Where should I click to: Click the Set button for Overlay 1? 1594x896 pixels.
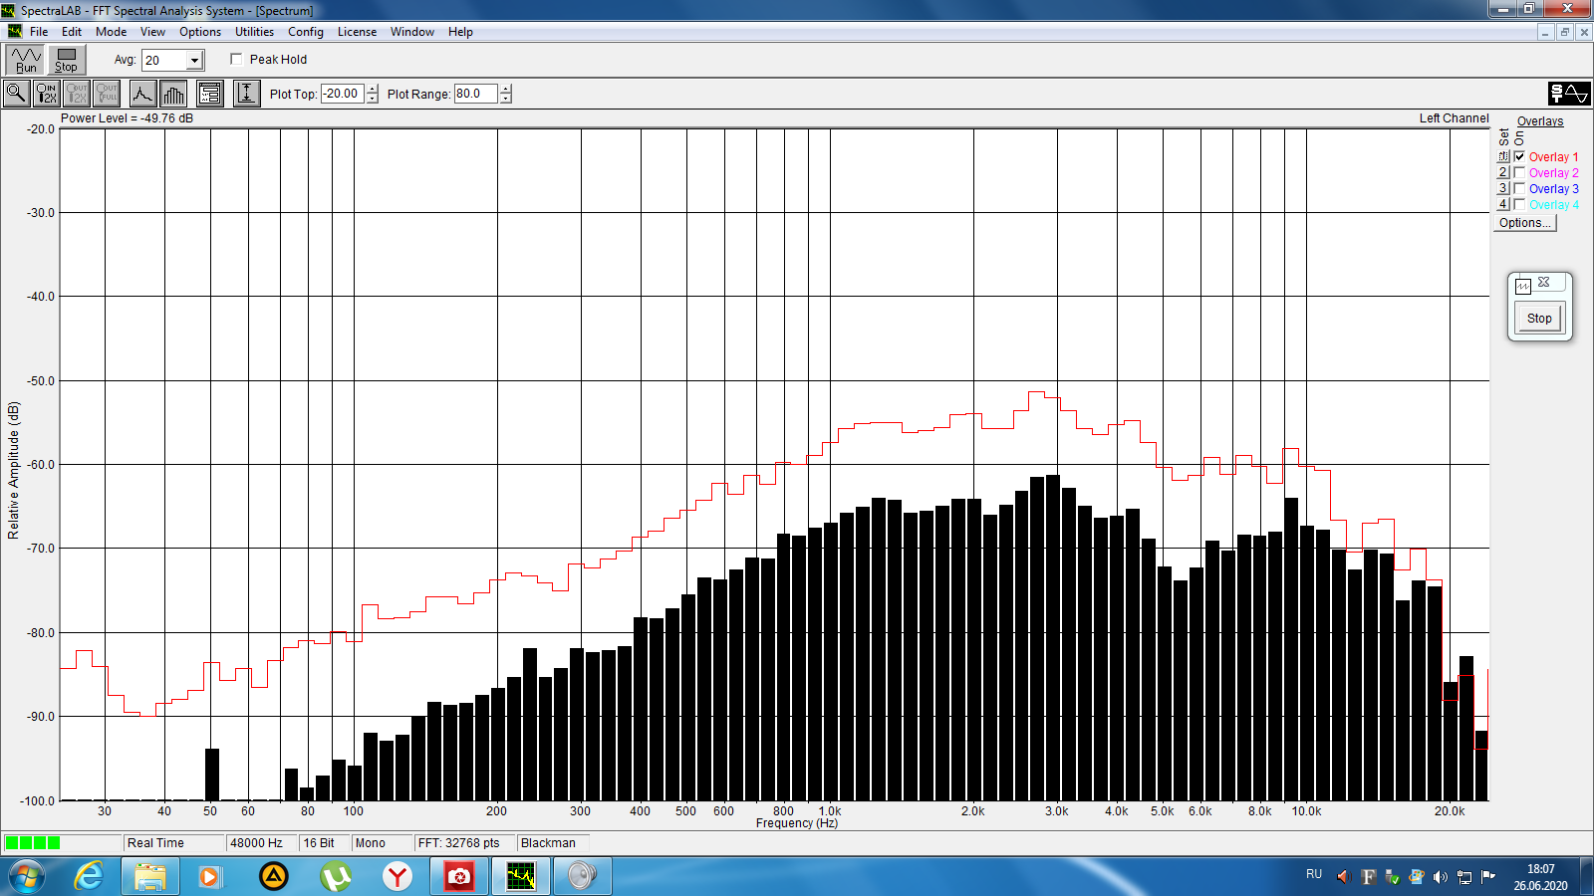(1503, 156)
